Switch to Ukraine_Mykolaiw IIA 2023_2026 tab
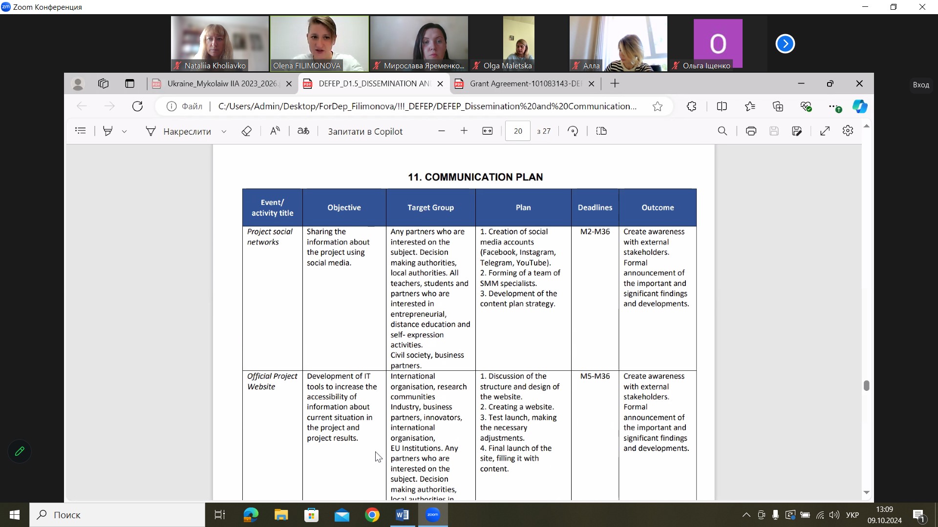This screenshot has height=527, width=938. pyautogui.click(x=222, y=84)
